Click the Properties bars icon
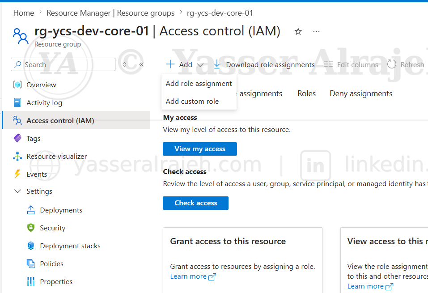Screen dimensions: 428x293 [x=31, y=281]
